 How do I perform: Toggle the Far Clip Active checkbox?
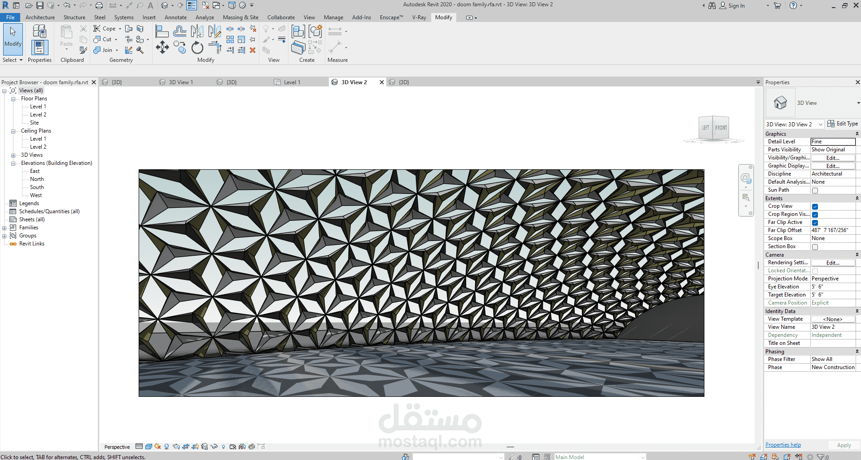(x=815, y=223)
